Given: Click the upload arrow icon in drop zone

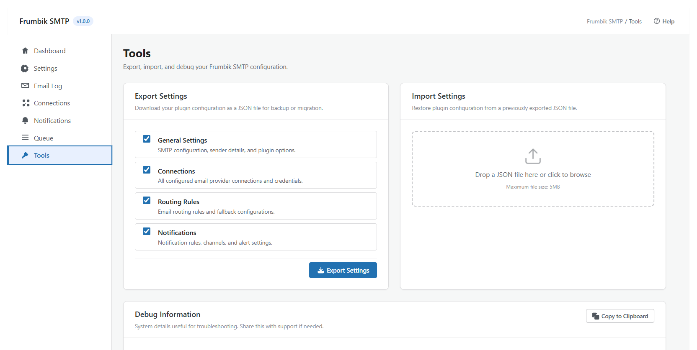Looking at the screenshot, I should (x=533, y=156).
